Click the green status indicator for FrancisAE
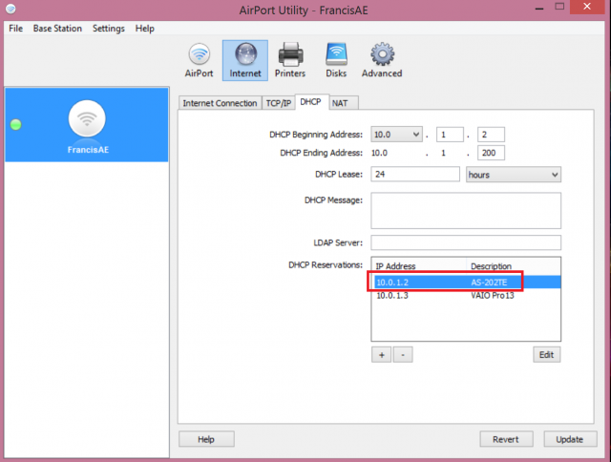Screen dimensions: 611x462 (15, 125)
